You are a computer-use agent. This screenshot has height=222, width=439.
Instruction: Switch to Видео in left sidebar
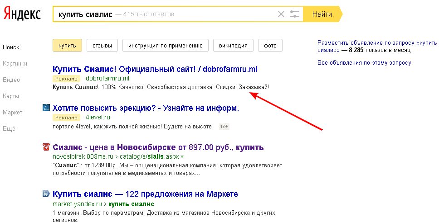tap(11, 80)
